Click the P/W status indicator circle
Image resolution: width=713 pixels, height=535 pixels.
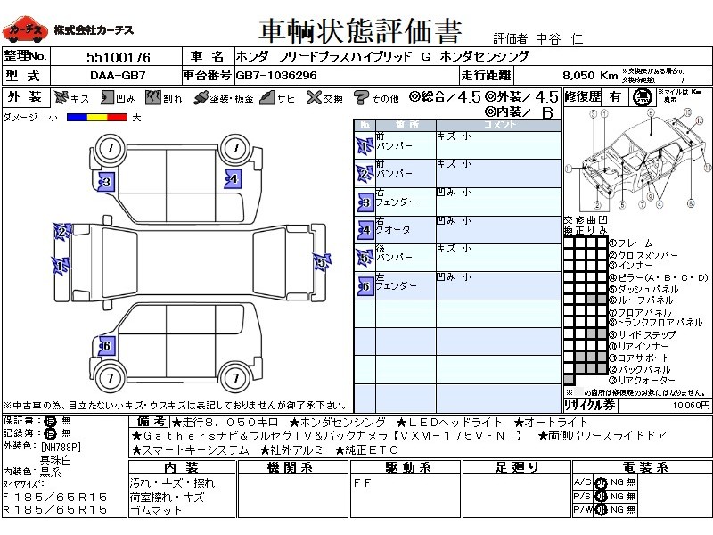click(601, 510)
